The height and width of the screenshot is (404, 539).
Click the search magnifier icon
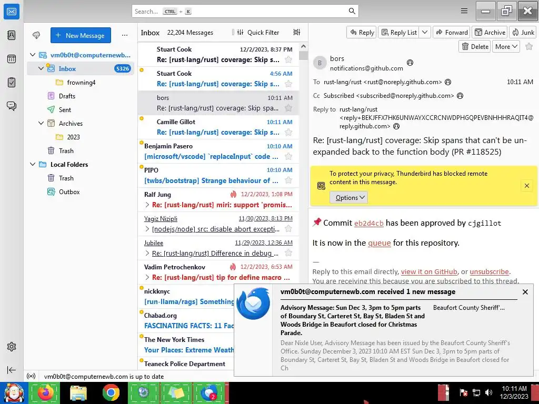352,11
